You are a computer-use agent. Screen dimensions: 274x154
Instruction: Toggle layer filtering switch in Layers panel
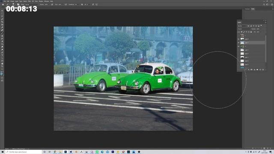click(x=261, y=26)
